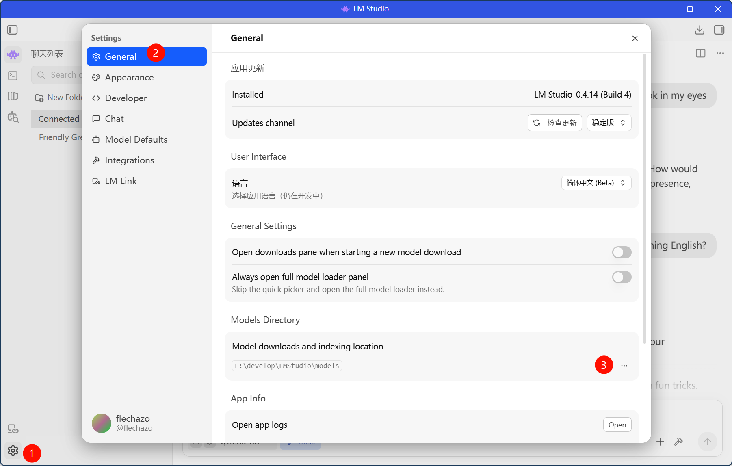This screenshot has height=466, width=732.
Task: Select the Friendly Gre… chat in the list
Action: [x=57, y=137]
